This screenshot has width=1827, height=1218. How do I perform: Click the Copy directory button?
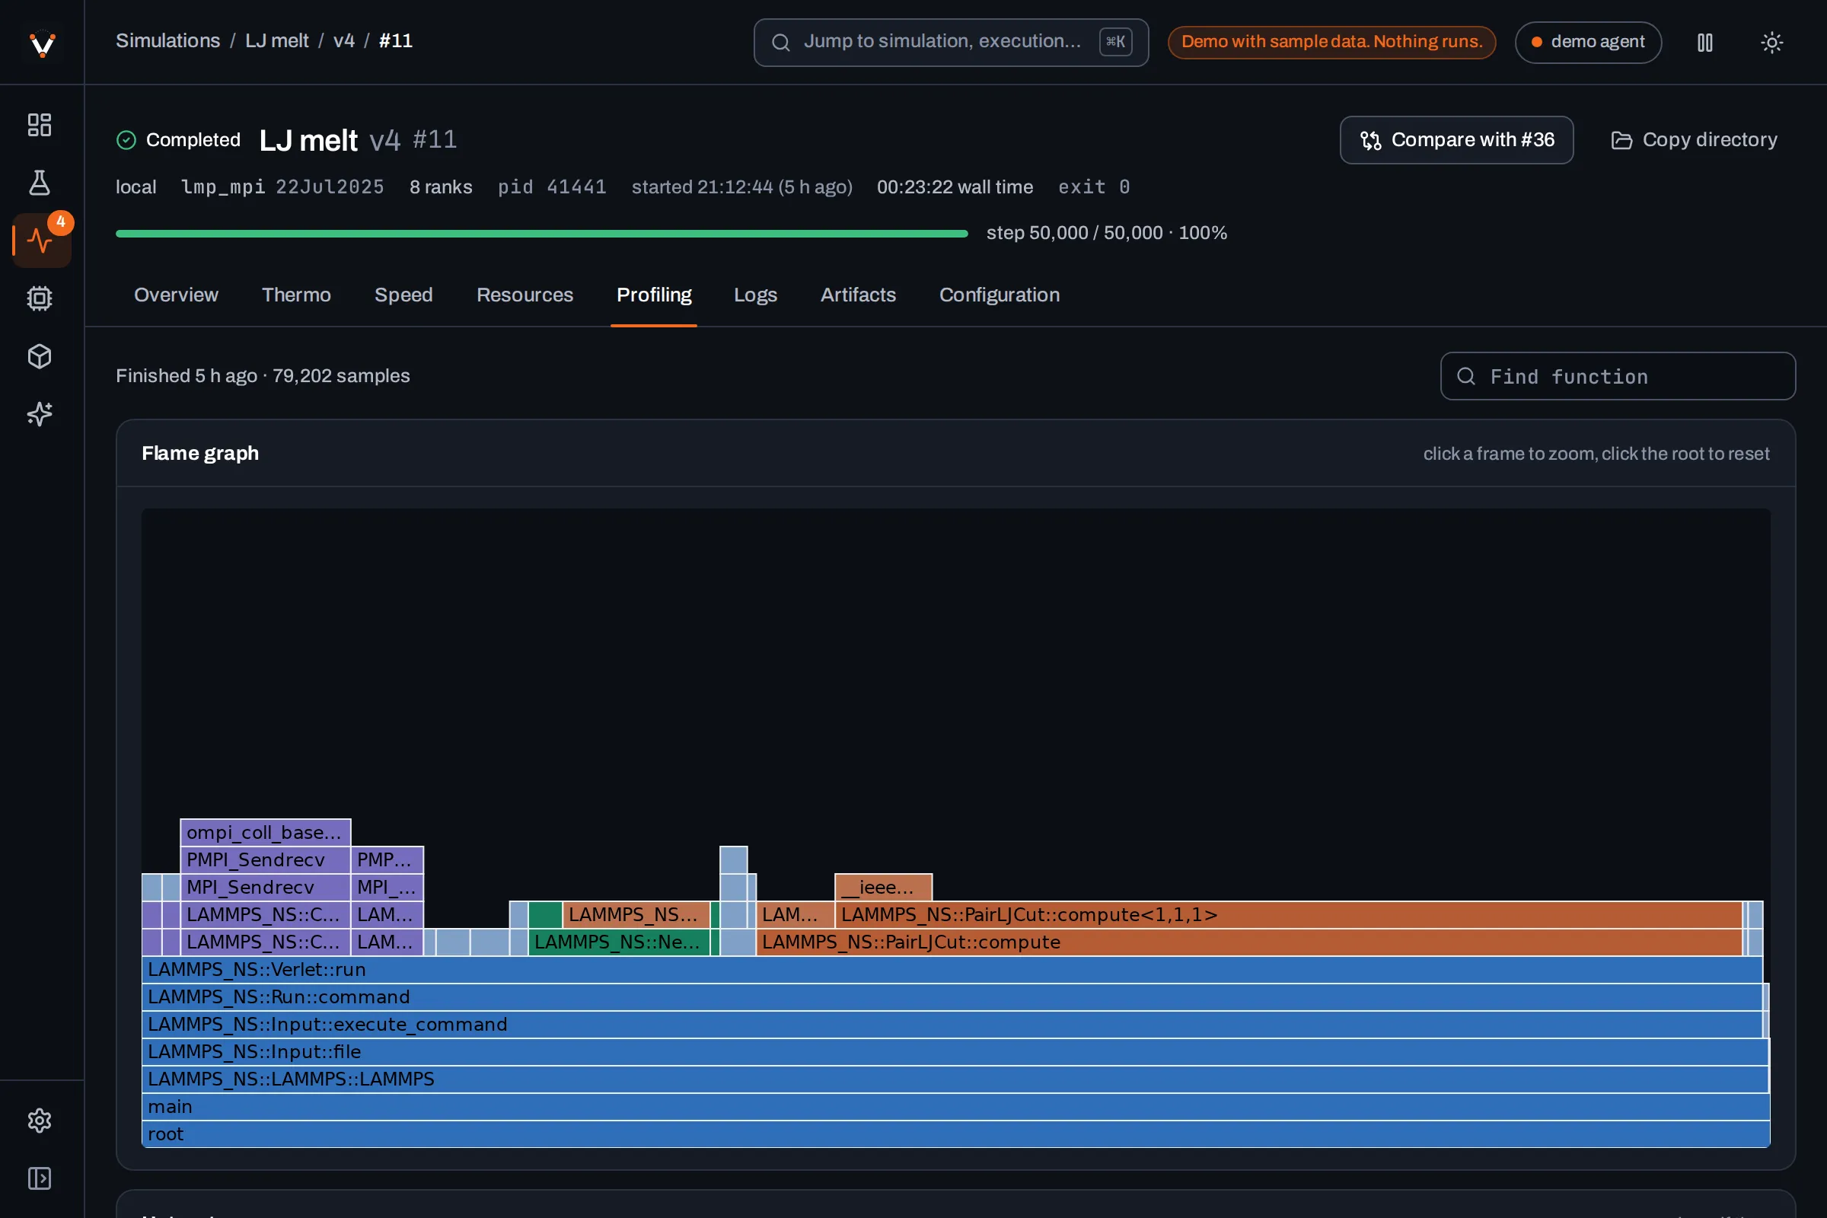pos(1695,140)
